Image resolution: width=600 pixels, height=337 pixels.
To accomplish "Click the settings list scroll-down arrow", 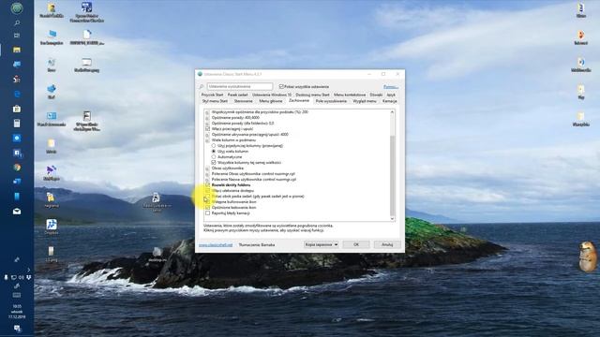I will [x=392, y=218].
